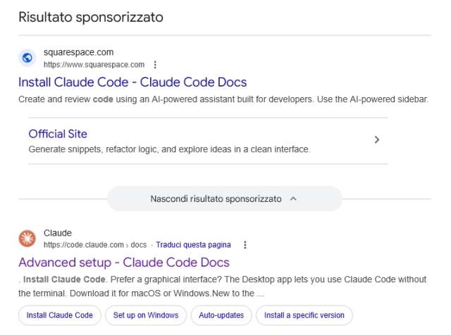Click the https://www.squarespace.com URL text
Screen dimensions: 451x335
pyautogui.click(x=94, y=65)
